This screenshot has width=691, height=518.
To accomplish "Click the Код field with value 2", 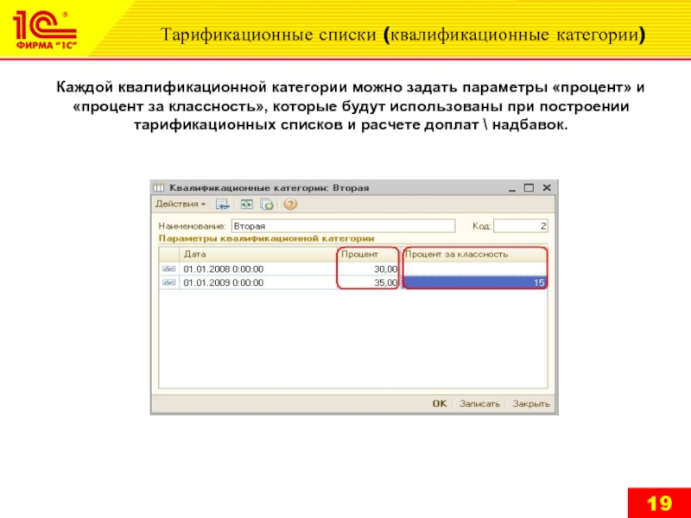I will pyautogui.click(x=521, y=226).
